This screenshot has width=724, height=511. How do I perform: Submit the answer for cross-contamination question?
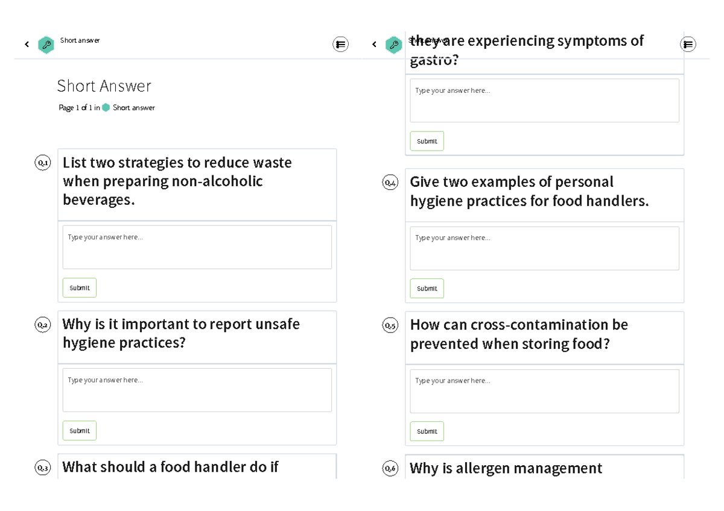coord(427,431)
